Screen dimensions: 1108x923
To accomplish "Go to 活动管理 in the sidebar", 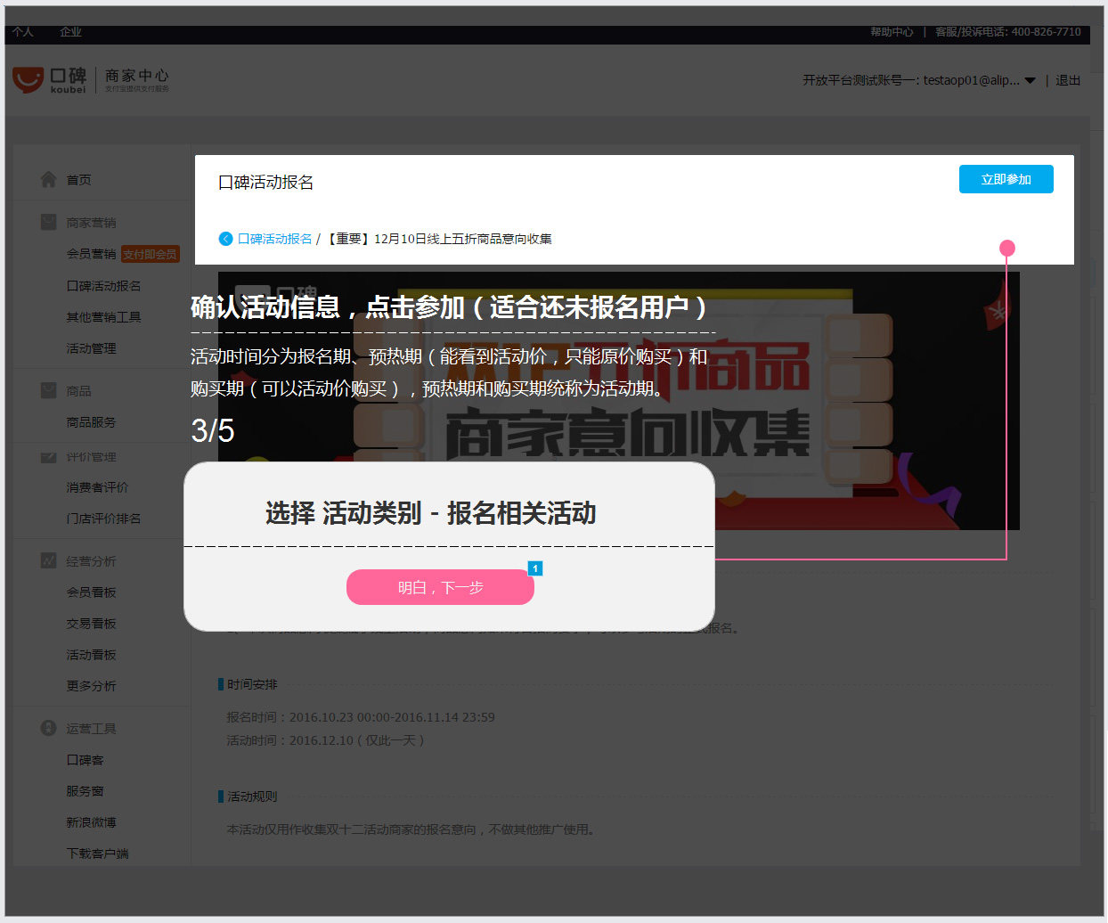I will pyautogui.click(x=91, y=348).
